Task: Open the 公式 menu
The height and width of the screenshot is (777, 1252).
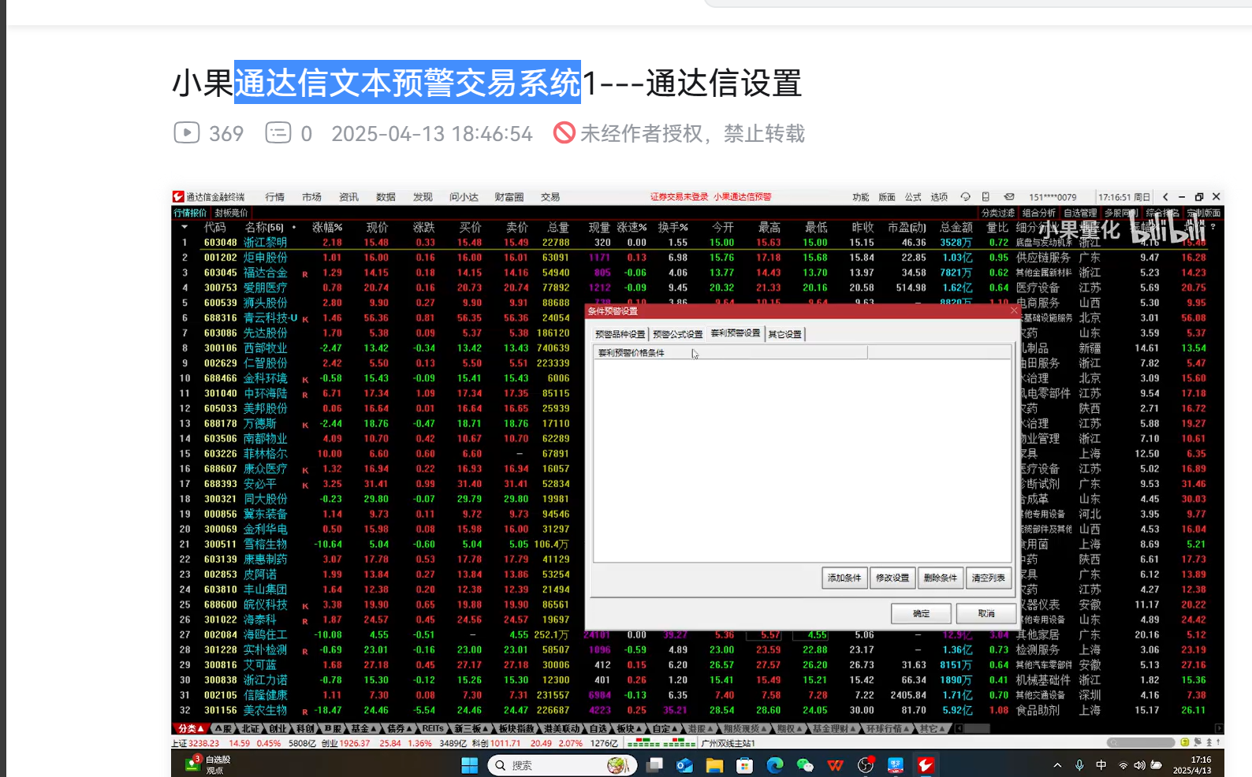Action: tap(913, 197)
